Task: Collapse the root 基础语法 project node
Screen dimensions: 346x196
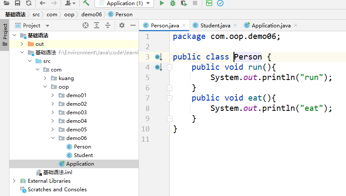Action: point(15,35)
